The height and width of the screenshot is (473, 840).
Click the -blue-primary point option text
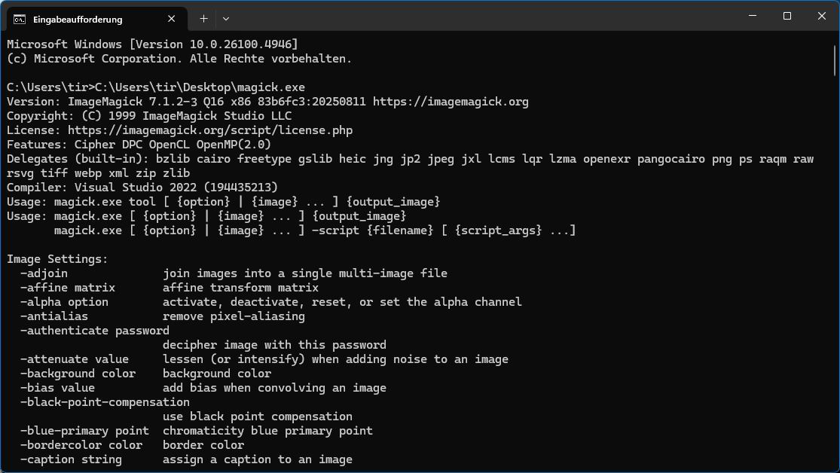(84, 431)
